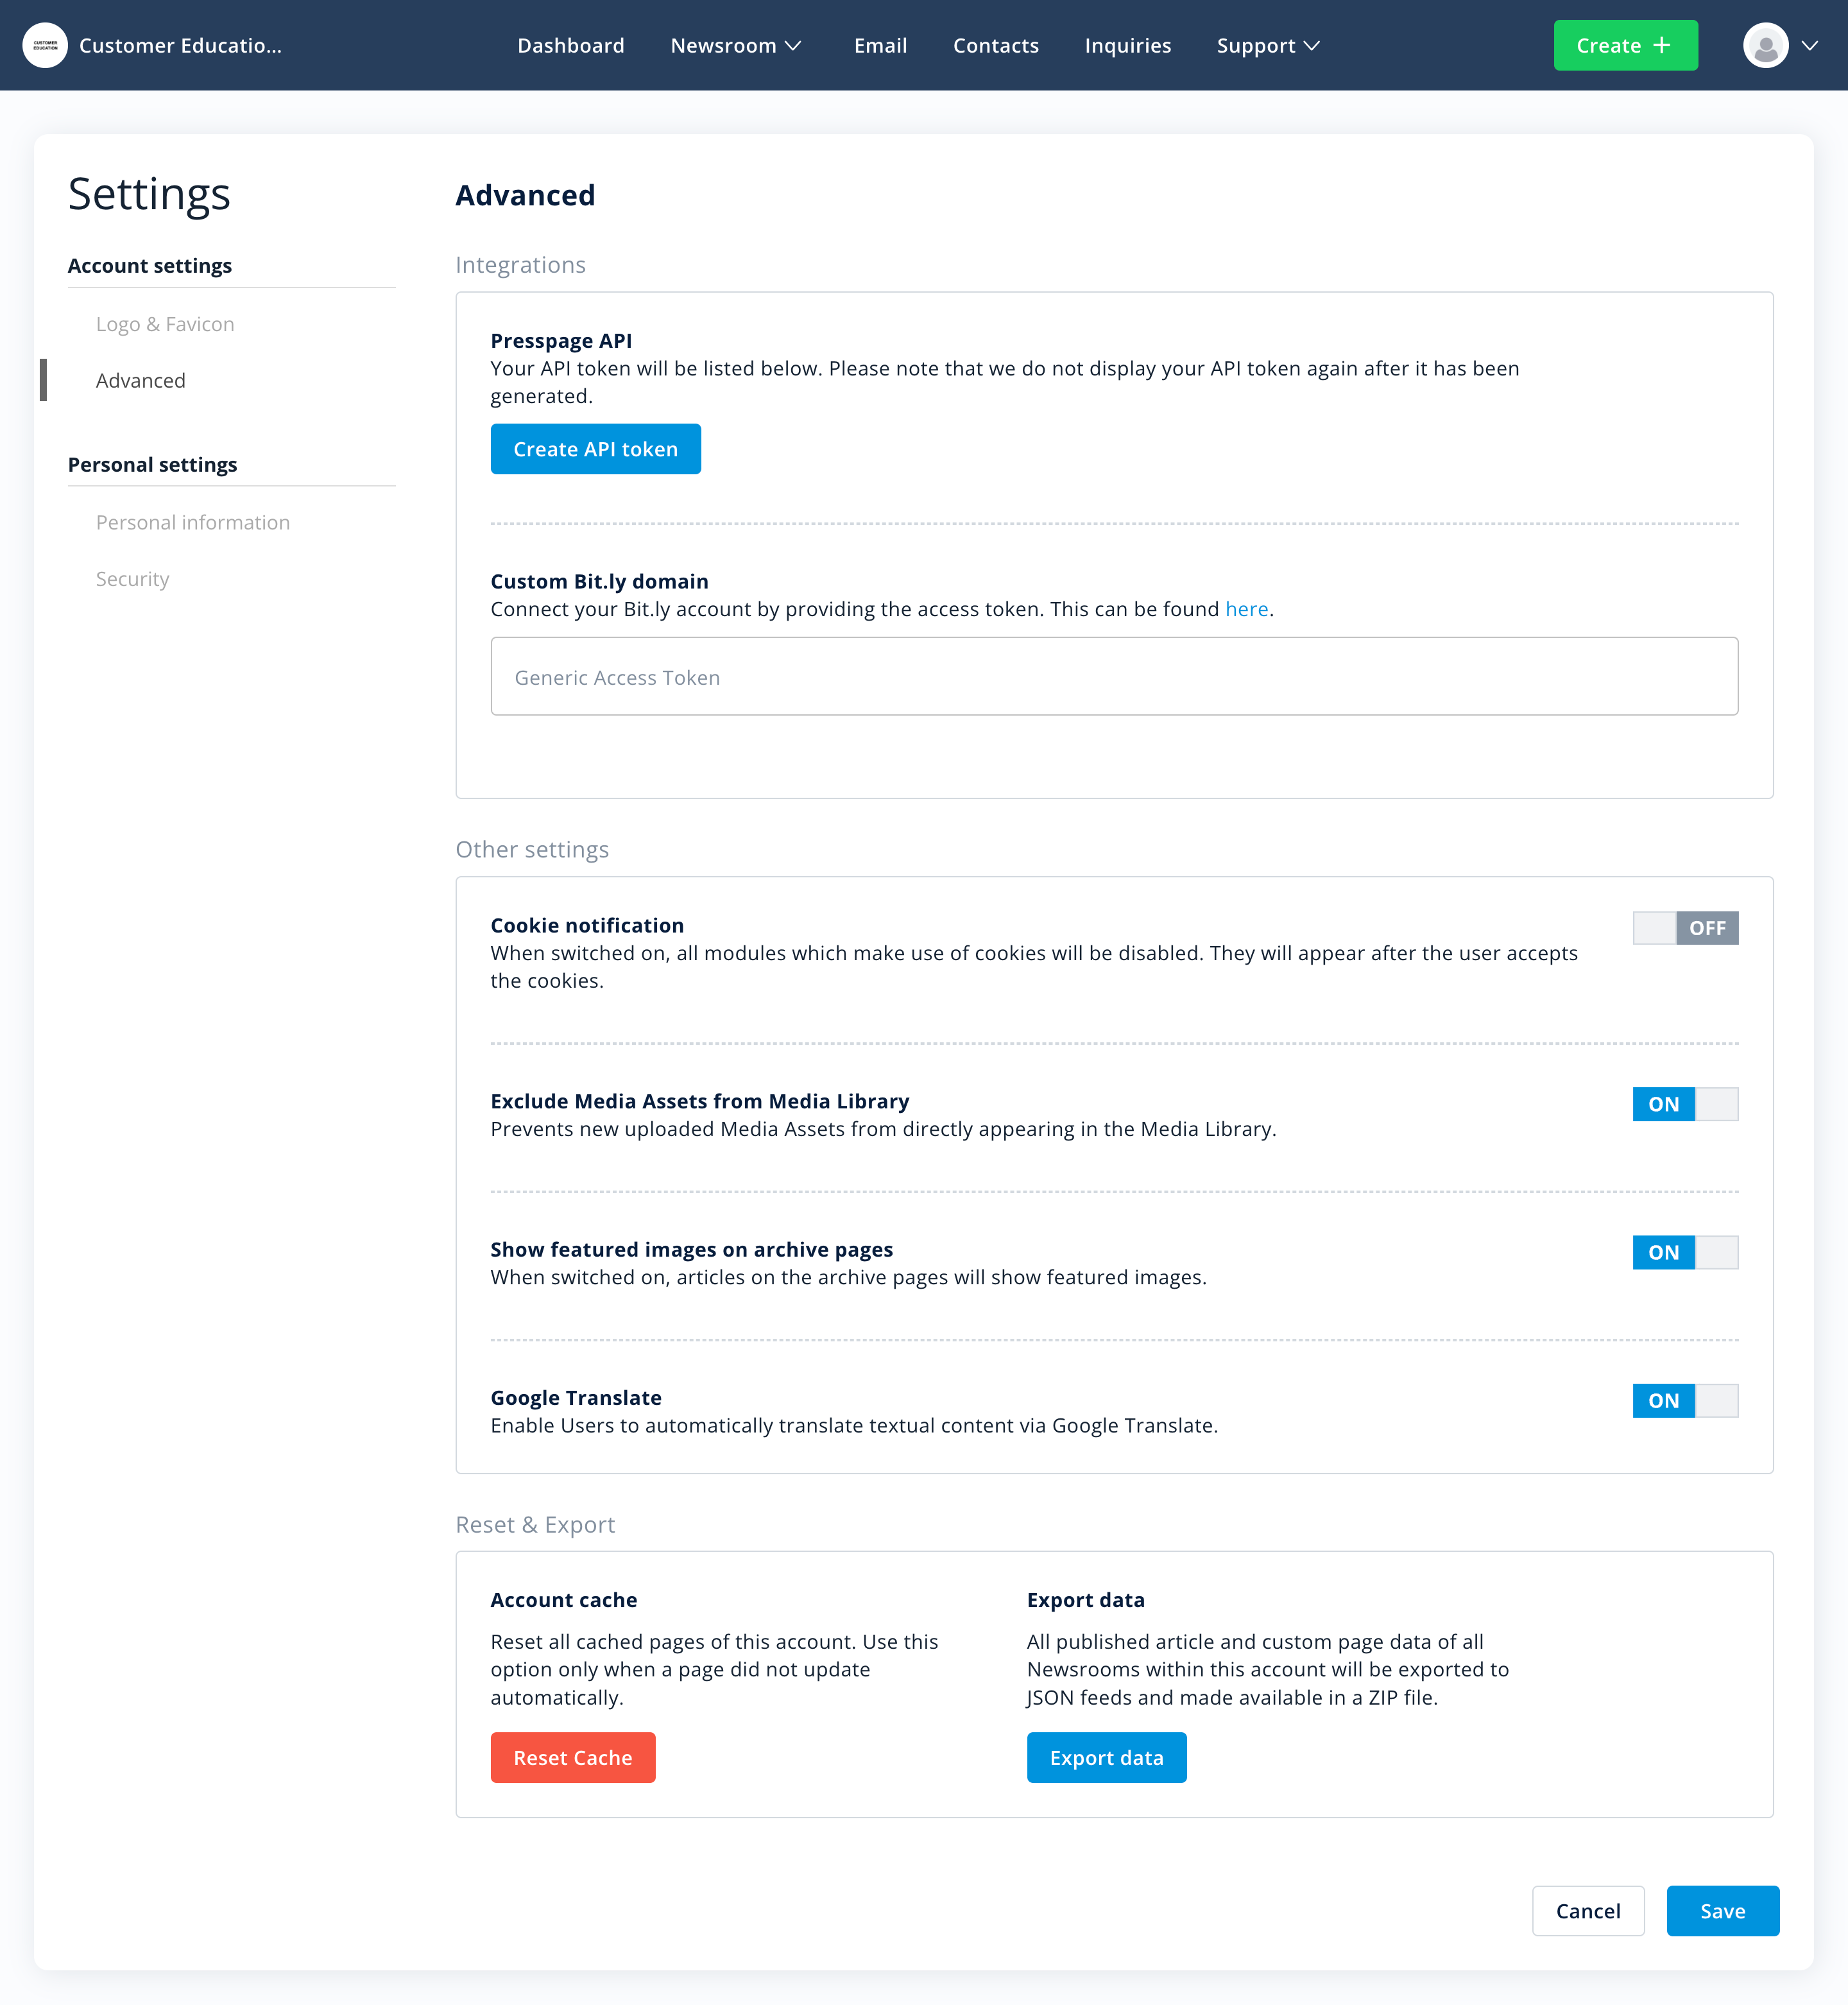This screenshot has height=2005, width=1848.
Task: Expand the Newsroom dropdown
Action: [x=737, y=45]
